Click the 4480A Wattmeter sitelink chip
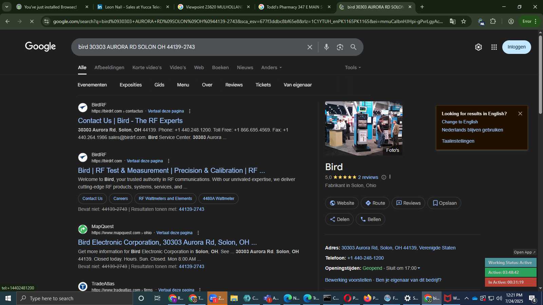This screenshot has width=543, height=305. 219,199
